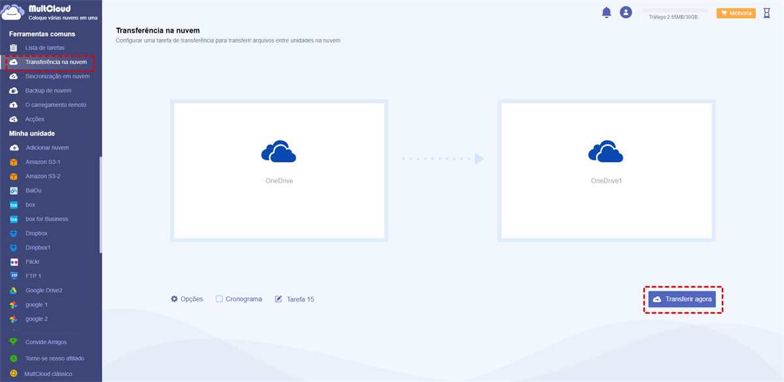Enable the Cronograma checkbox
The width and height of the screenshot is (784, 382).
(219, 299)
